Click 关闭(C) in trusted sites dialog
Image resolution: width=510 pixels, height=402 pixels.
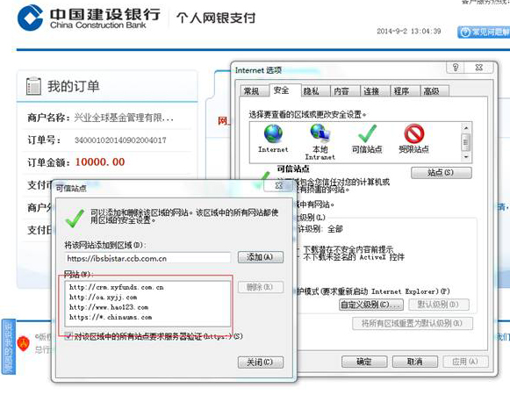point(260,363)
